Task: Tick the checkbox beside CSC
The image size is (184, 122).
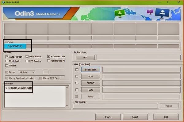Action: tap(77, 90)
